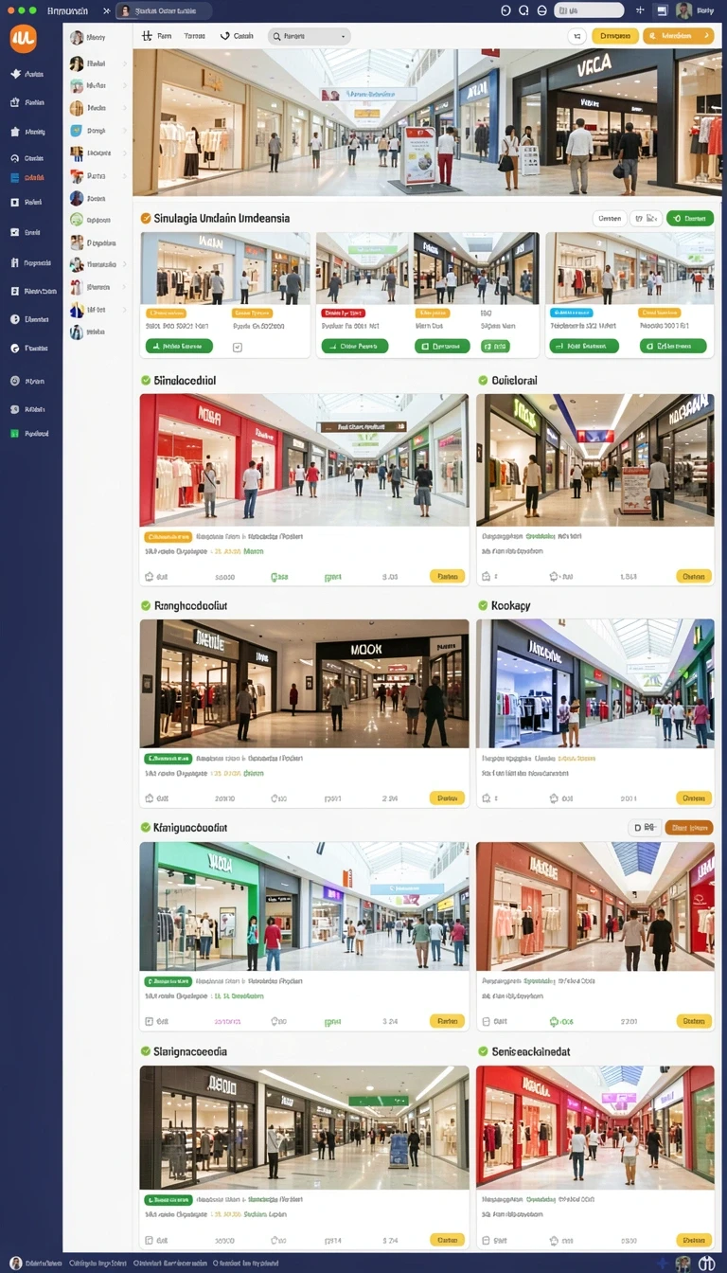Click the grid icon left of the toolbar tabs
This screenshot has width=727, height=1273.
pyautogui.click(x=147, y=36)
